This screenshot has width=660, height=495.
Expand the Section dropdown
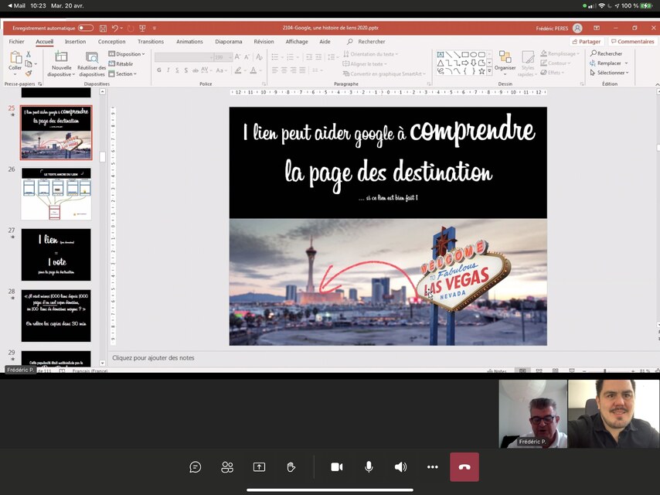[122, 73]
